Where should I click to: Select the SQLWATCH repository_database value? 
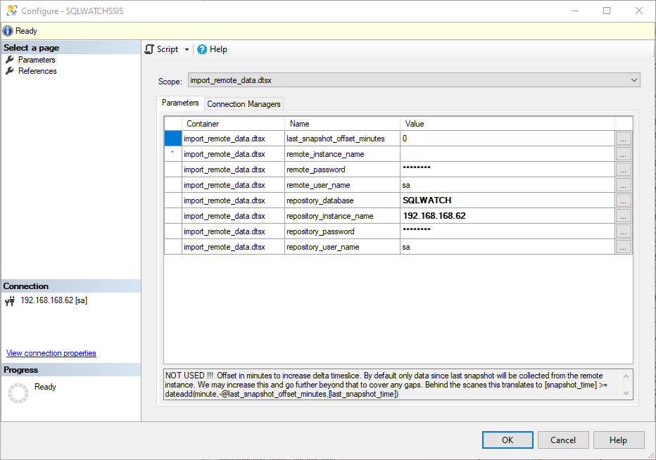coord(507,200)
